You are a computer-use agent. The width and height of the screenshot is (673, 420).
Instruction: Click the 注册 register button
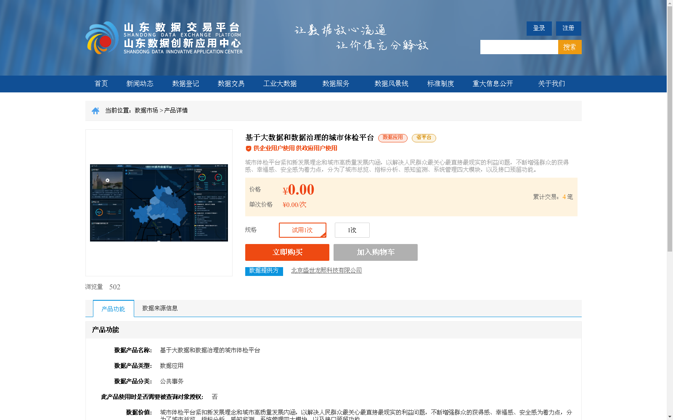568,28
